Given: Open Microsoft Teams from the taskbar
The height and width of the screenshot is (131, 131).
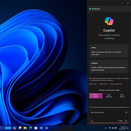Looking at the screenshot, I should click(x=46, y=128).
